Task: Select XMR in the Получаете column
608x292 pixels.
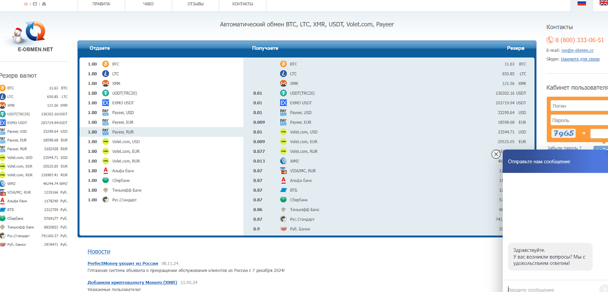Action: click(x=294, y=84)
